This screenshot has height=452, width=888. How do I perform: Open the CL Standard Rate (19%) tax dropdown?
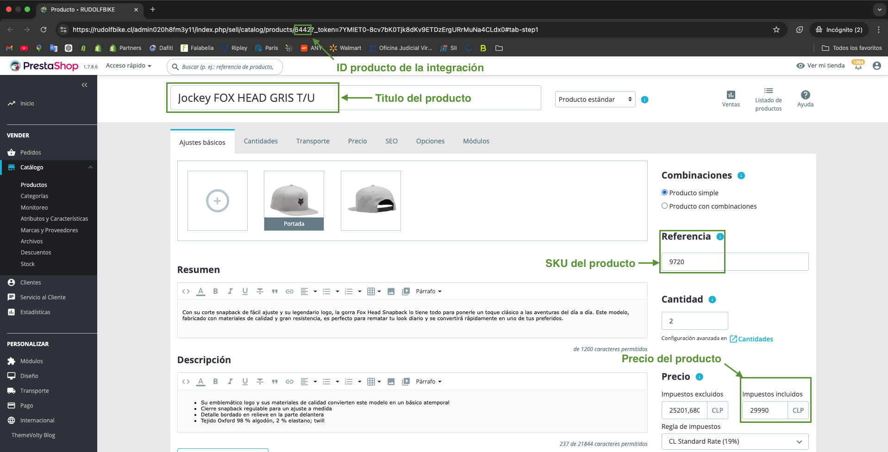(735, 441)
